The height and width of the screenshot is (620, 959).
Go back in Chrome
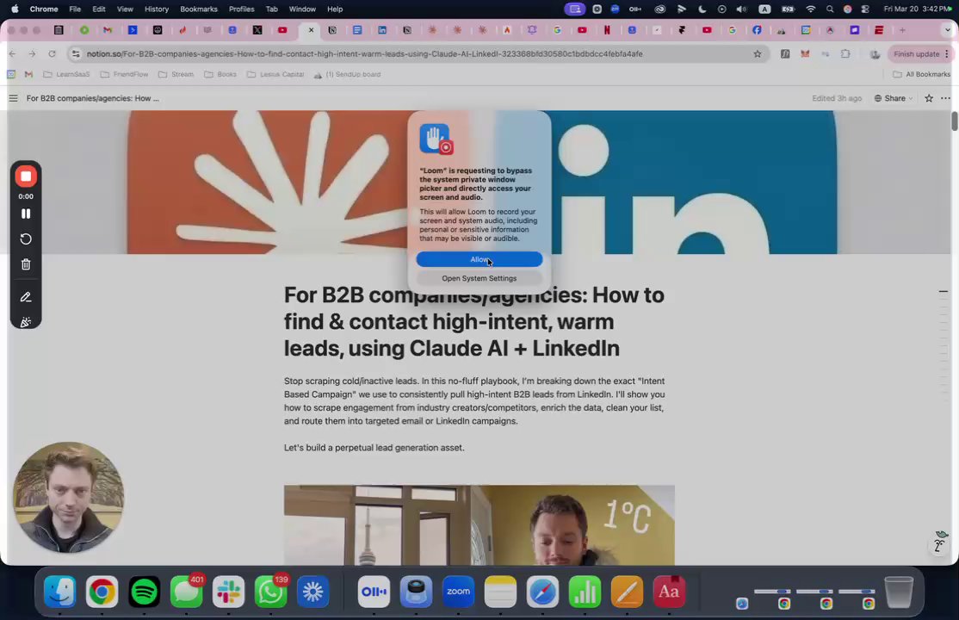click(12, 54)
